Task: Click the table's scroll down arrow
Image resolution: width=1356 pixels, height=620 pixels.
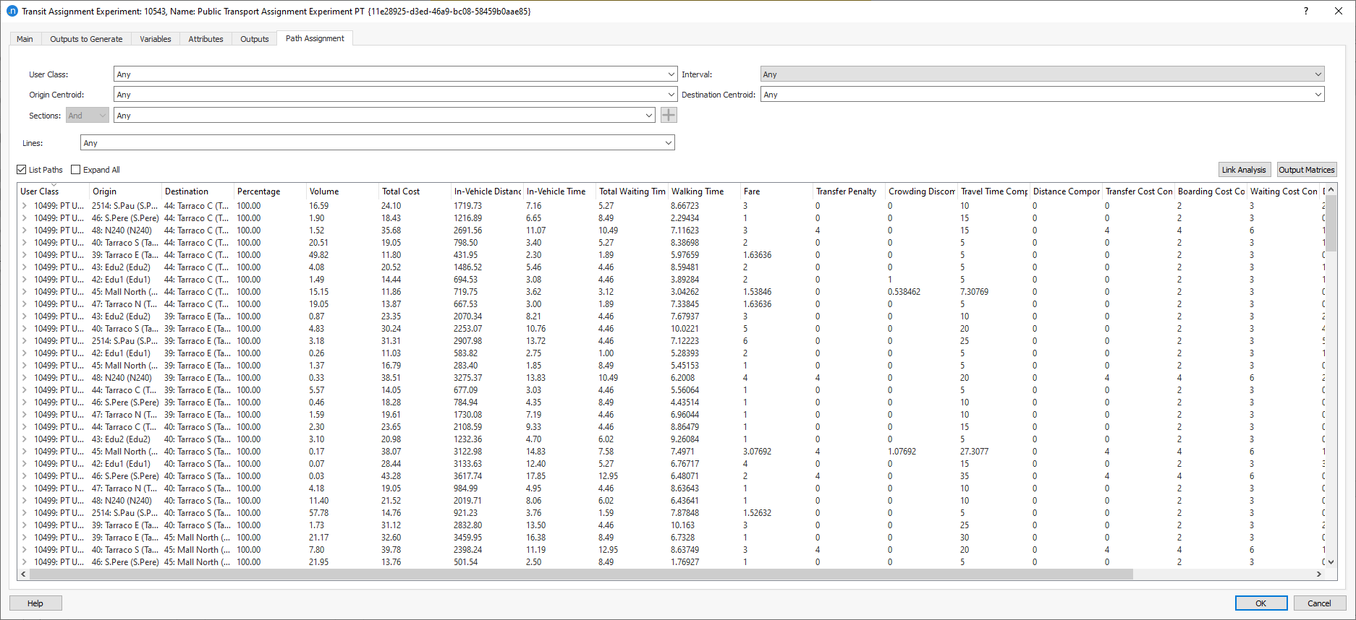Action: [x=1331, y=562]
